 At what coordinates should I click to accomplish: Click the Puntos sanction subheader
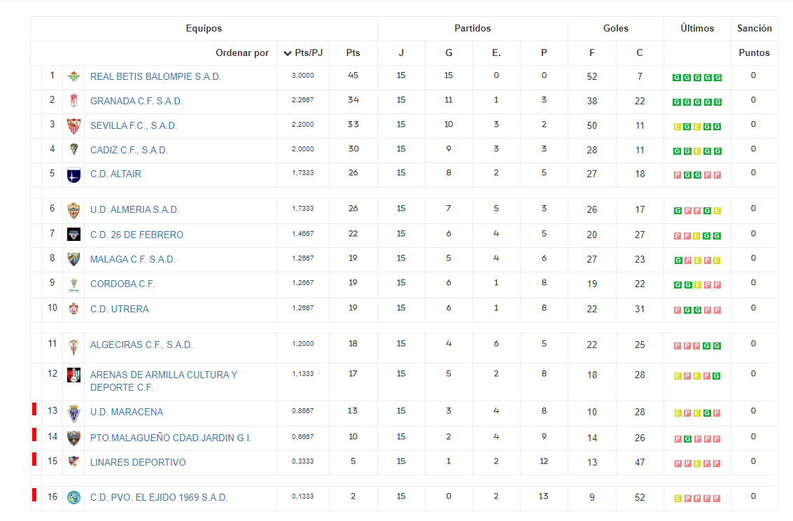pyautogui.click(x=754, y=53)
